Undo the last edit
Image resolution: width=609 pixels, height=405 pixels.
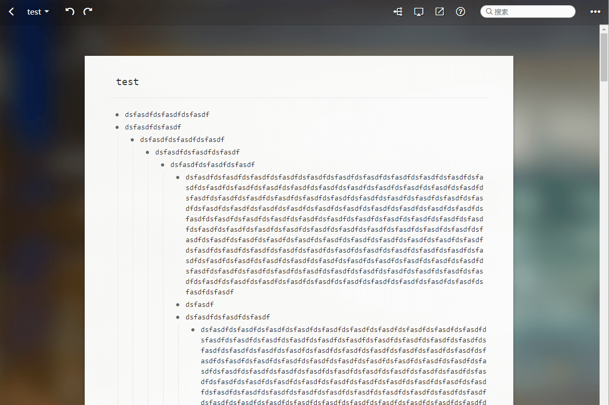point(70,11)
